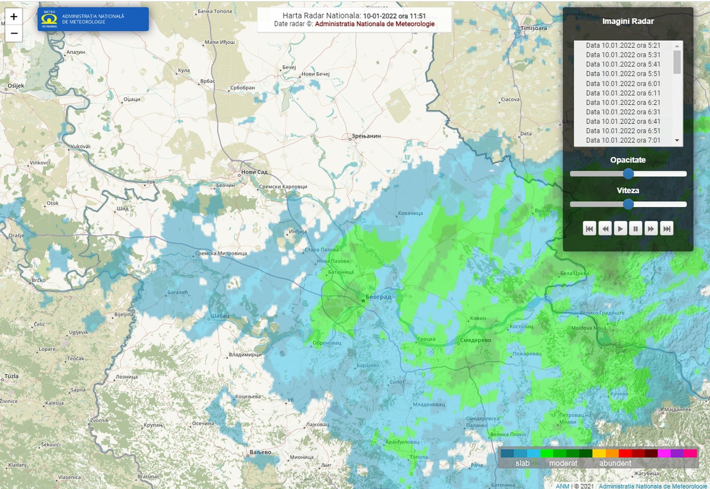Zoom in the map with plus button
This screenshot has width=710, height=489.
pos(13,17)
